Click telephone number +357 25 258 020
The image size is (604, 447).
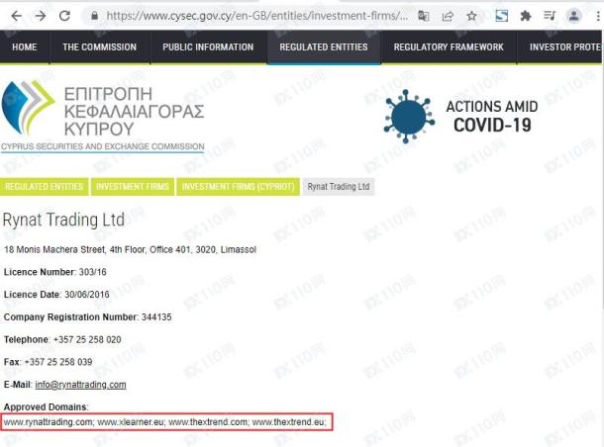[87, 339]
